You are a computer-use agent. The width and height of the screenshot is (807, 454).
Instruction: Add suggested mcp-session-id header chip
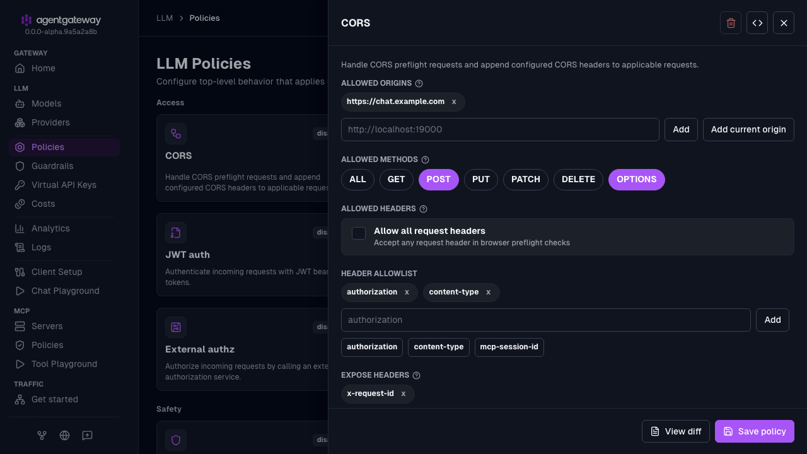(509, 347)
